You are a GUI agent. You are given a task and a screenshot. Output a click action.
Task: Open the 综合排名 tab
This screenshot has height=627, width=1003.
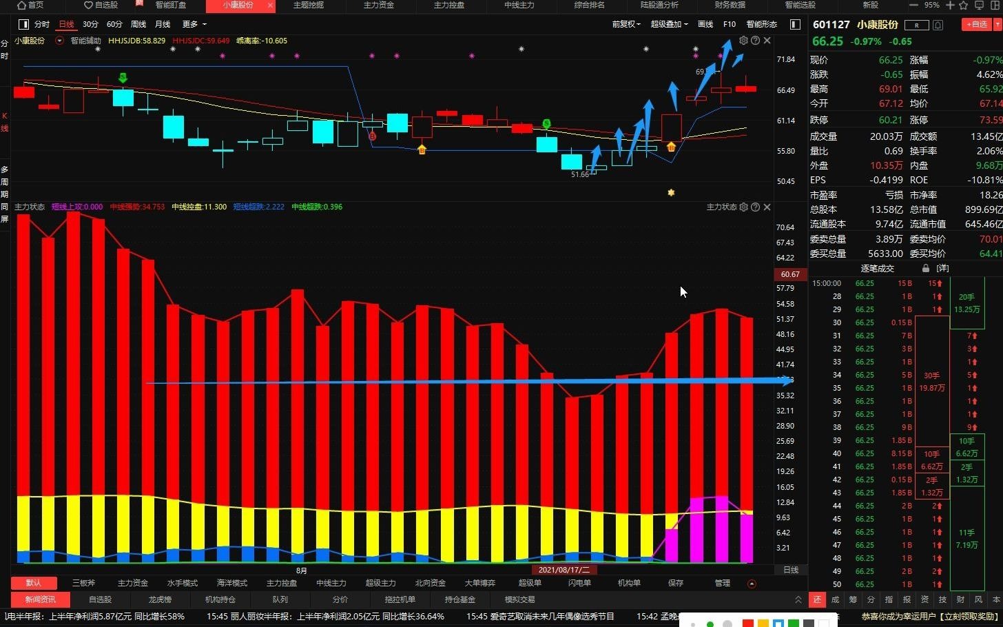point(589,5)
